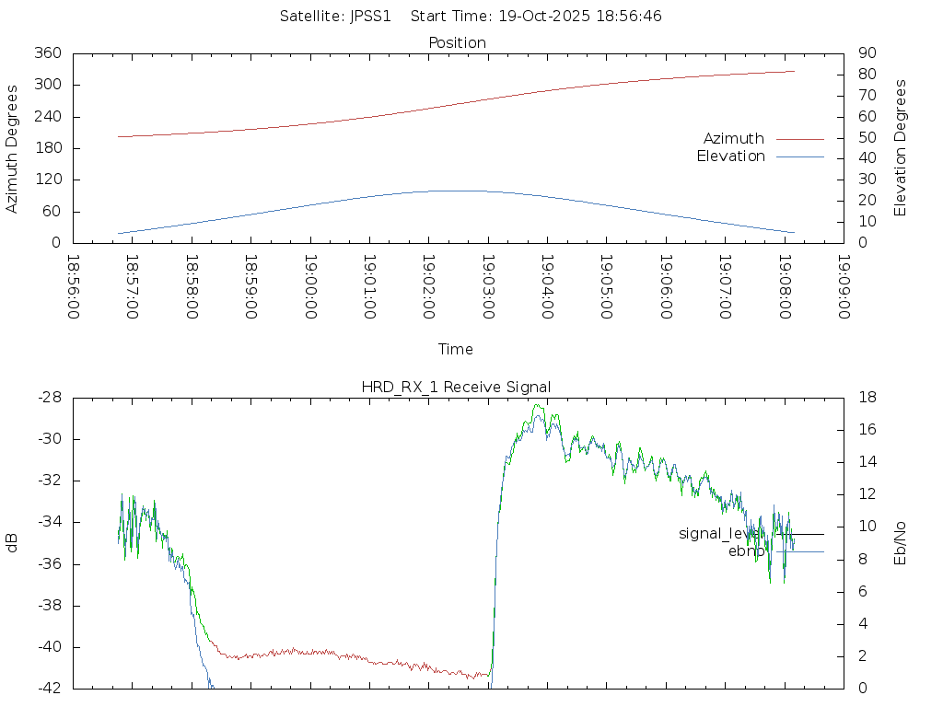Click the blue Elevation legend line sample
This screenshot has height=707, width=943.
(x=799, y=157)
